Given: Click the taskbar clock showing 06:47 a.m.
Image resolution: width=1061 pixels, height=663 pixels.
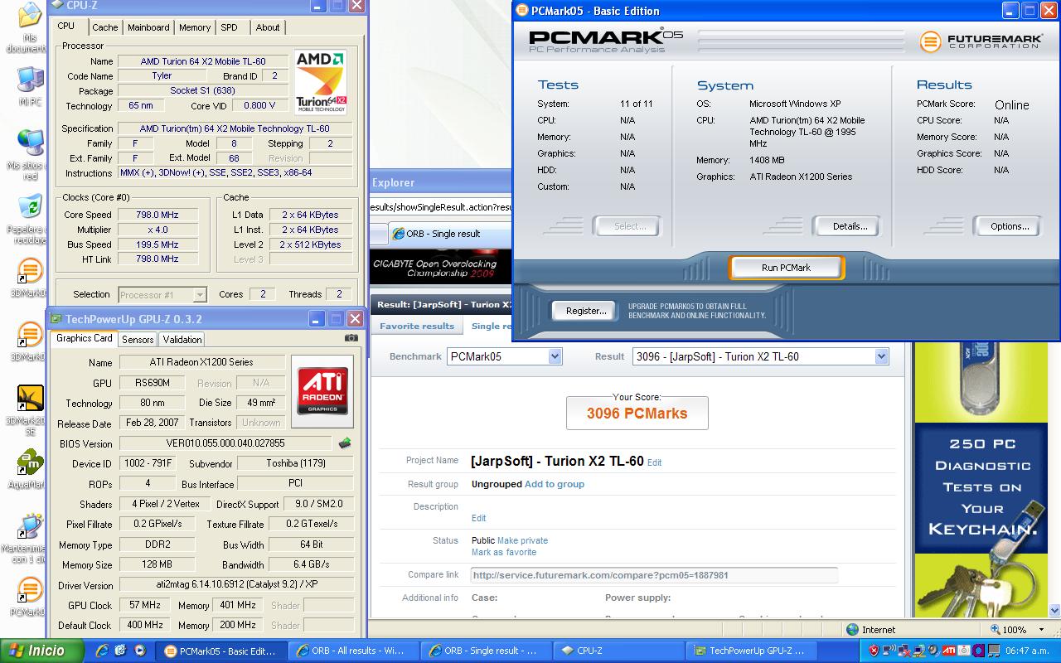Looking at the screenshot, I should [x=1027, y=651].
